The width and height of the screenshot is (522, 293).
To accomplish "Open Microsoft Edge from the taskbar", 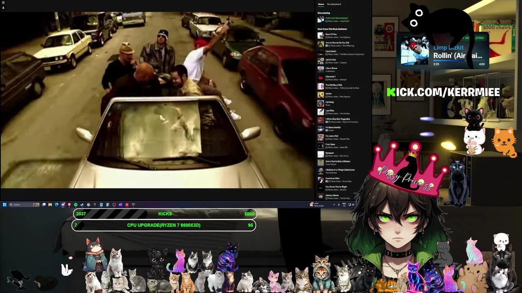I will tap(56, 205).
